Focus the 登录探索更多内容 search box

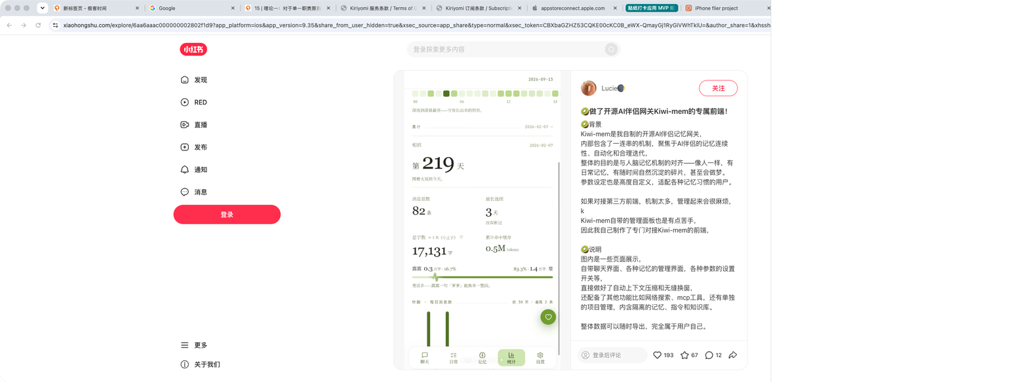pos(513,49)
